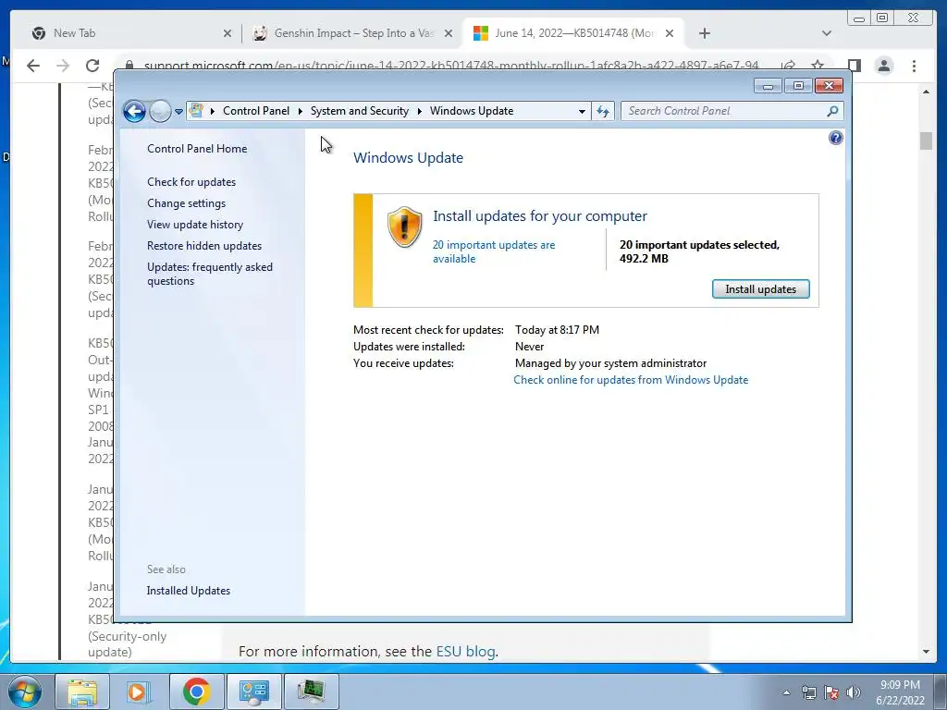This screenshot has width=947, height=710.
Task: Reload the Chrome page
Action: 92,66
